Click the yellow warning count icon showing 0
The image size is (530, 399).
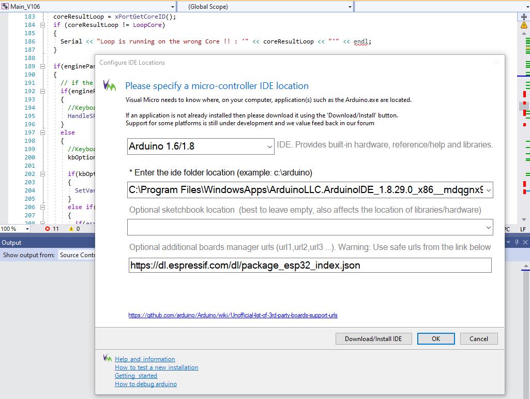[71, 229]
